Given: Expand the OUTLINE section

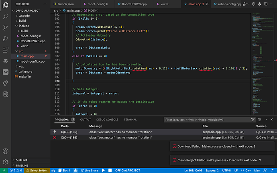Looking at the screenshot, I should click(x=31, y=160).
